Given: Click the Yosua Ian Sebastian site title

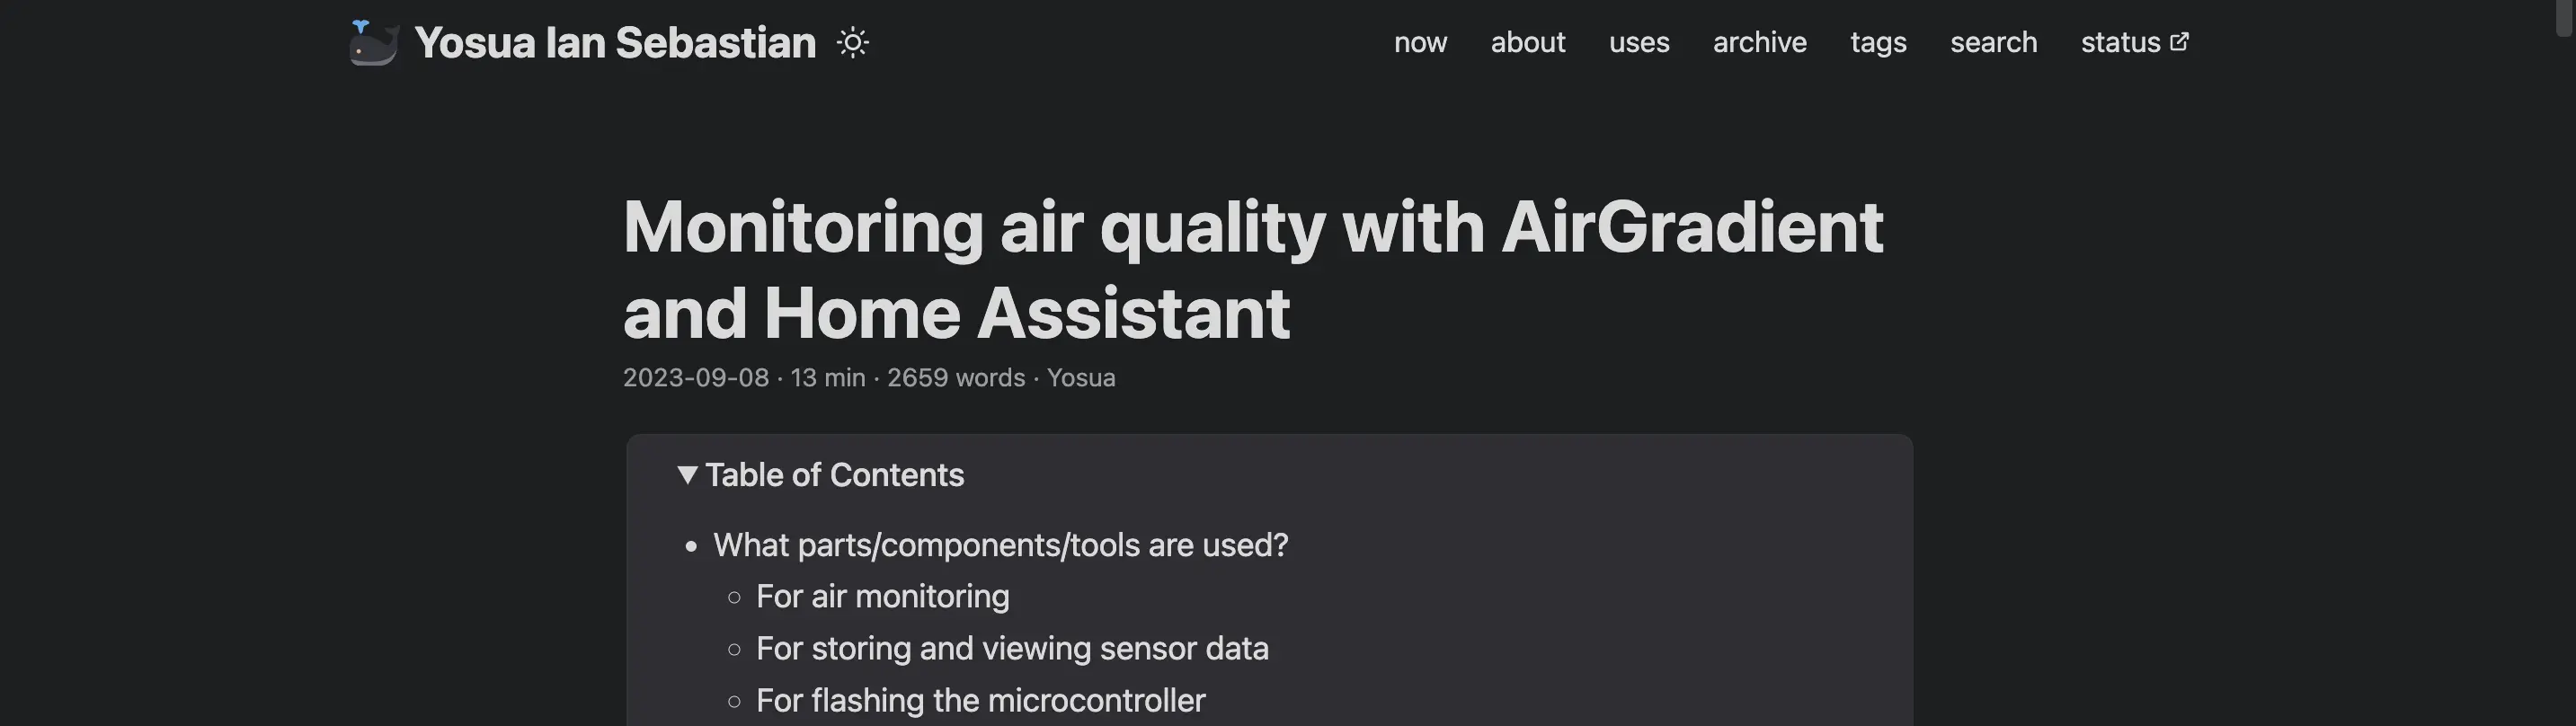Looking at the screenshot, I should point(615,43).
